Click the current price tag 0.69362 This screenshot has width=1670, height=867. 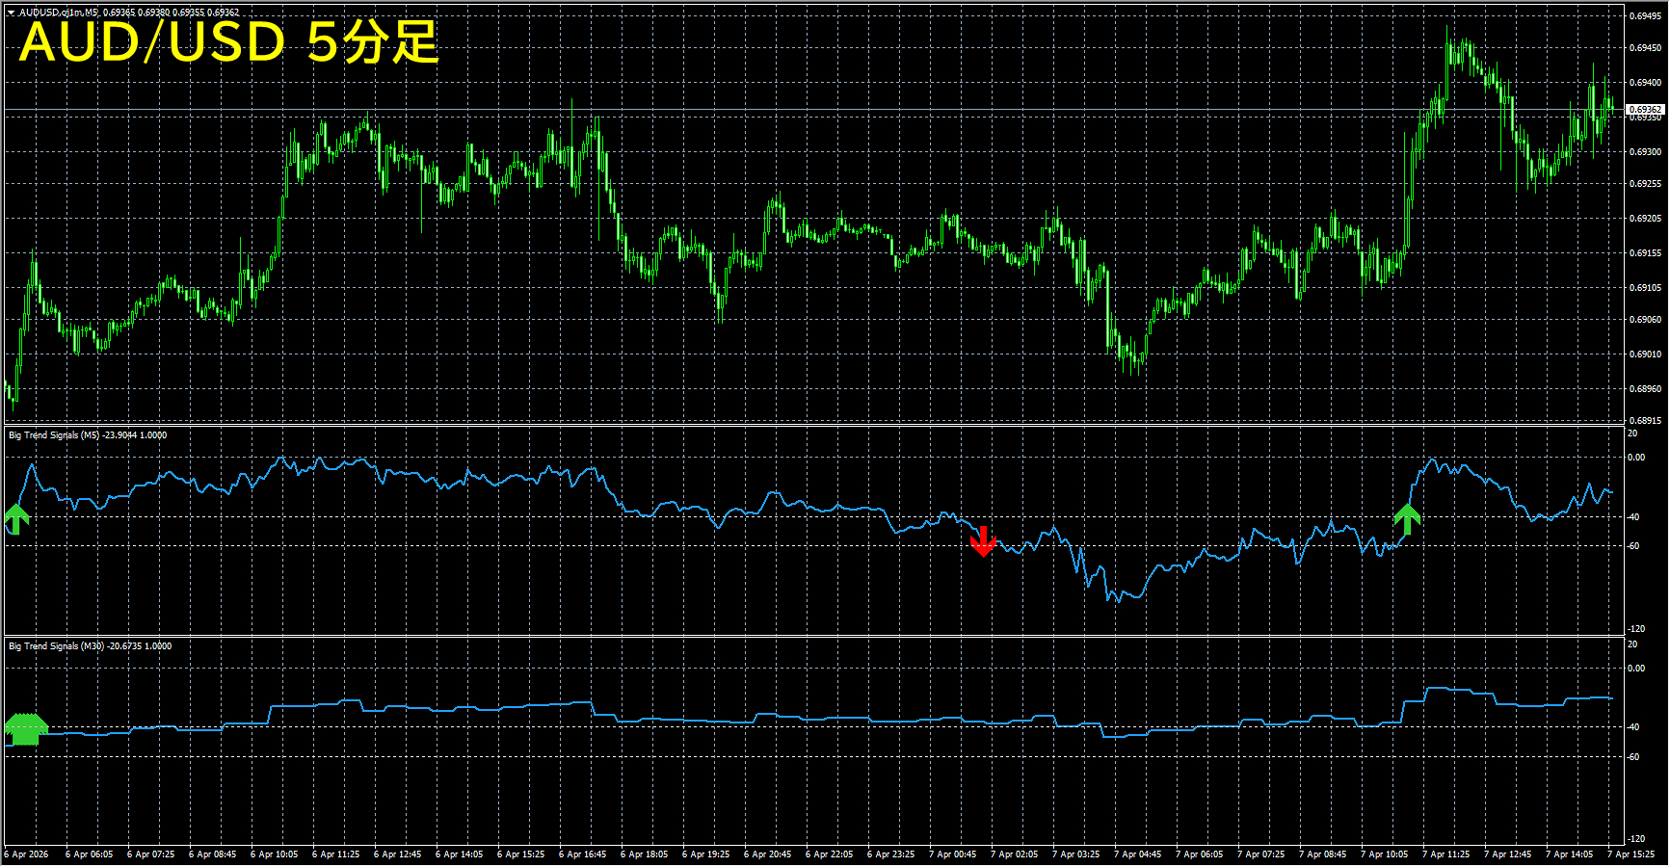[1646, 110]
